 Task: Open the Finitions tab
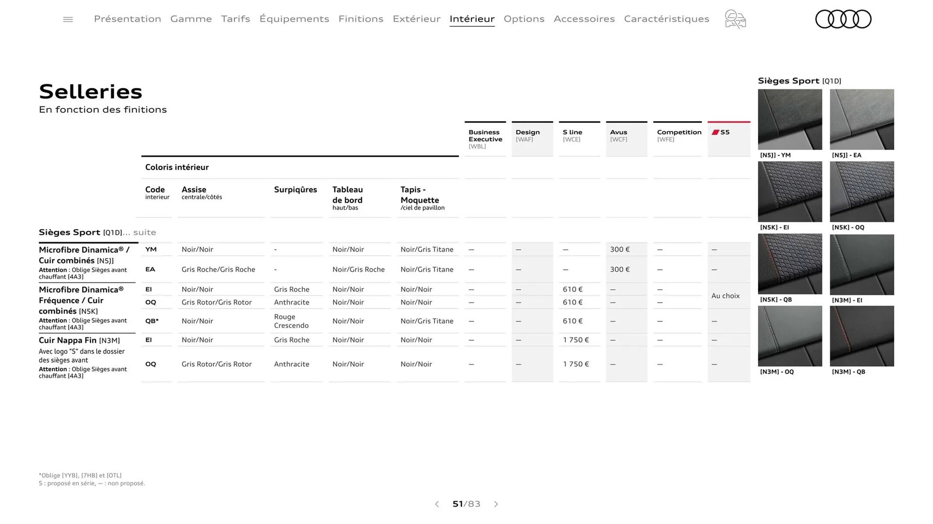(x=361, y=19)
